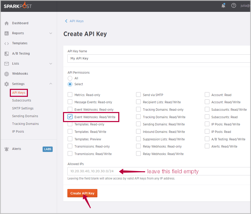Screen dimensions: 251x214
Task: Open SMTP Settings in sidebar
Action: (23, 108)
